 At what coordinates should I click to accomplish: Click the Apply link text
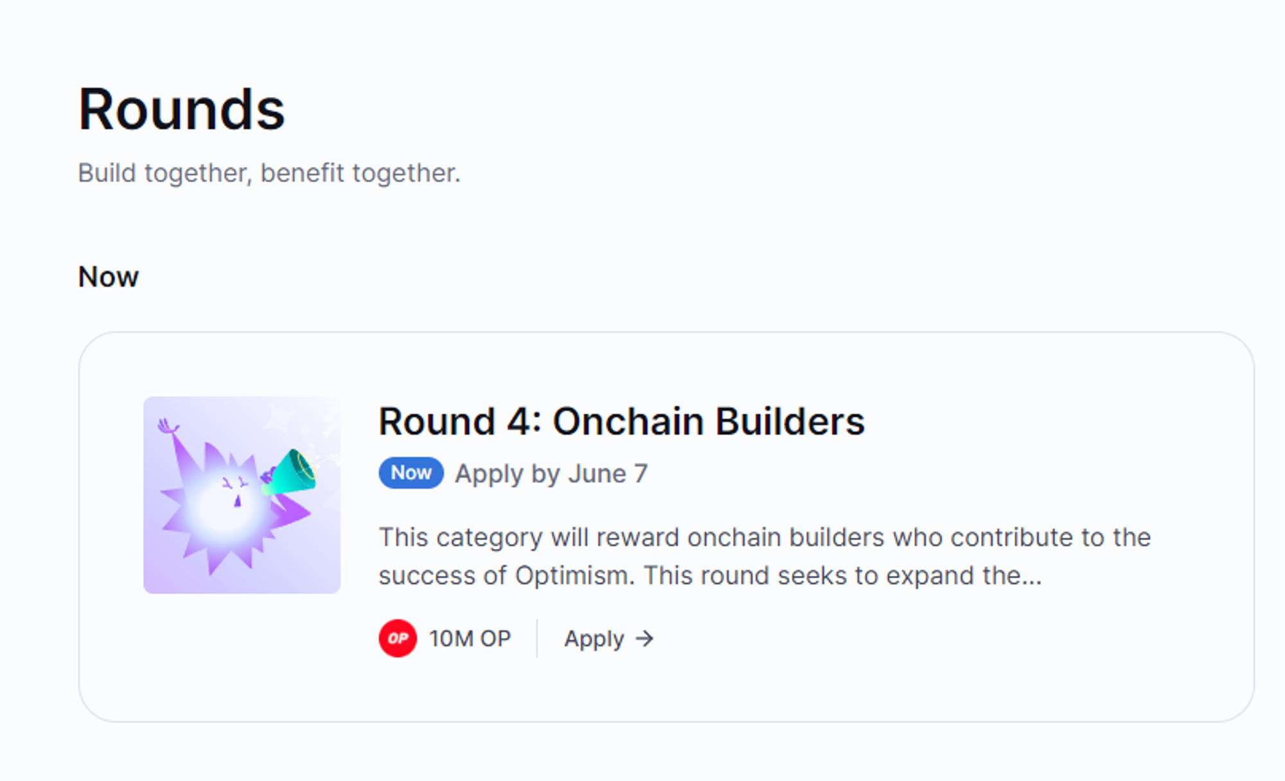tap(594, 639)
